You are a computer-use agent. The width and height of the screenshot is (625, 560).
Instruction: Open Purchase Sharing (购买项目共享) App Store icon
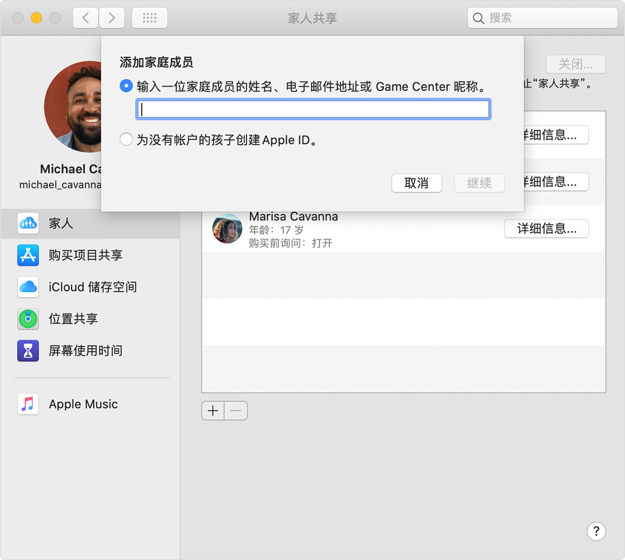pos(28,255)
